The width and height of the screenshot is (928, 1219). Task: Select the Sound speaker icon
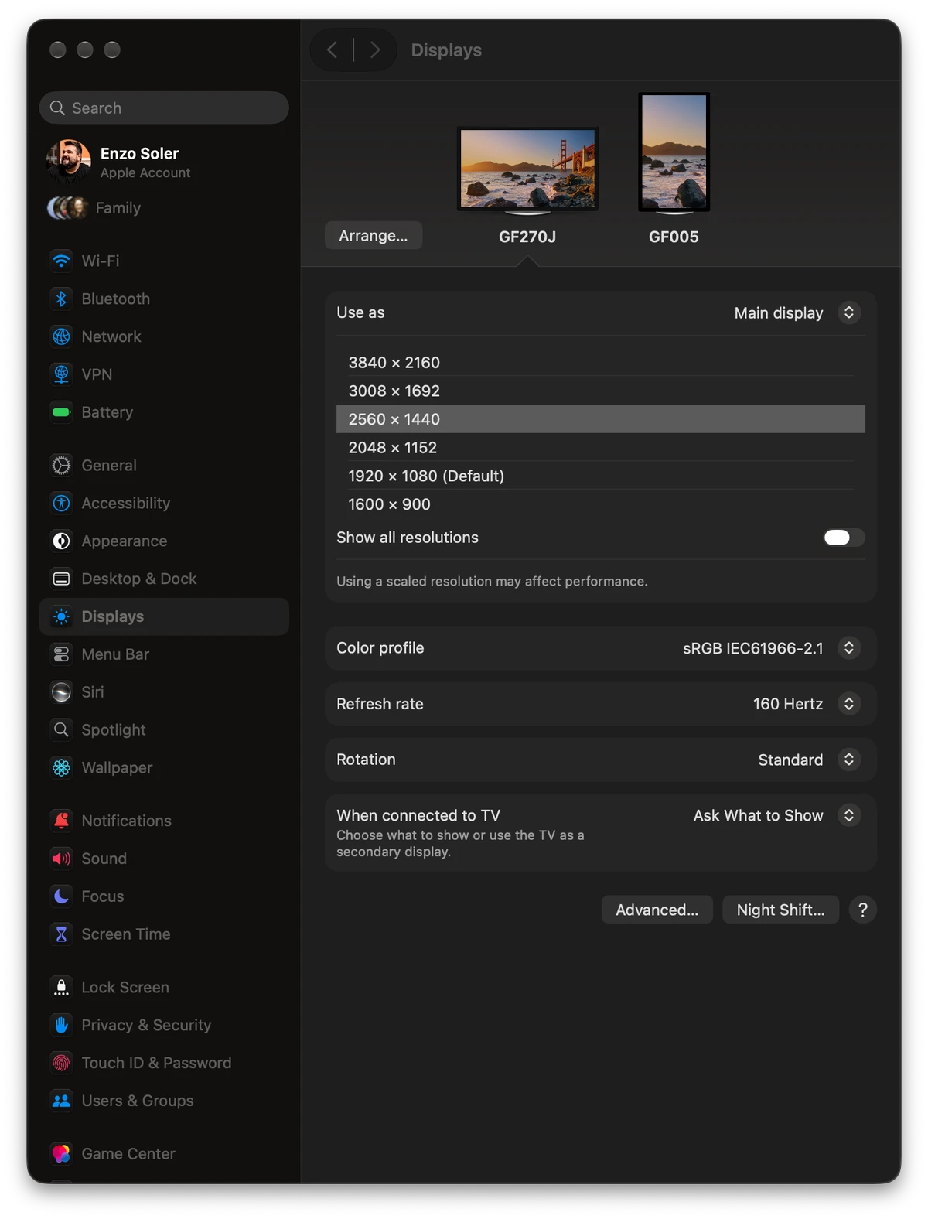click(x=61, y=859)
